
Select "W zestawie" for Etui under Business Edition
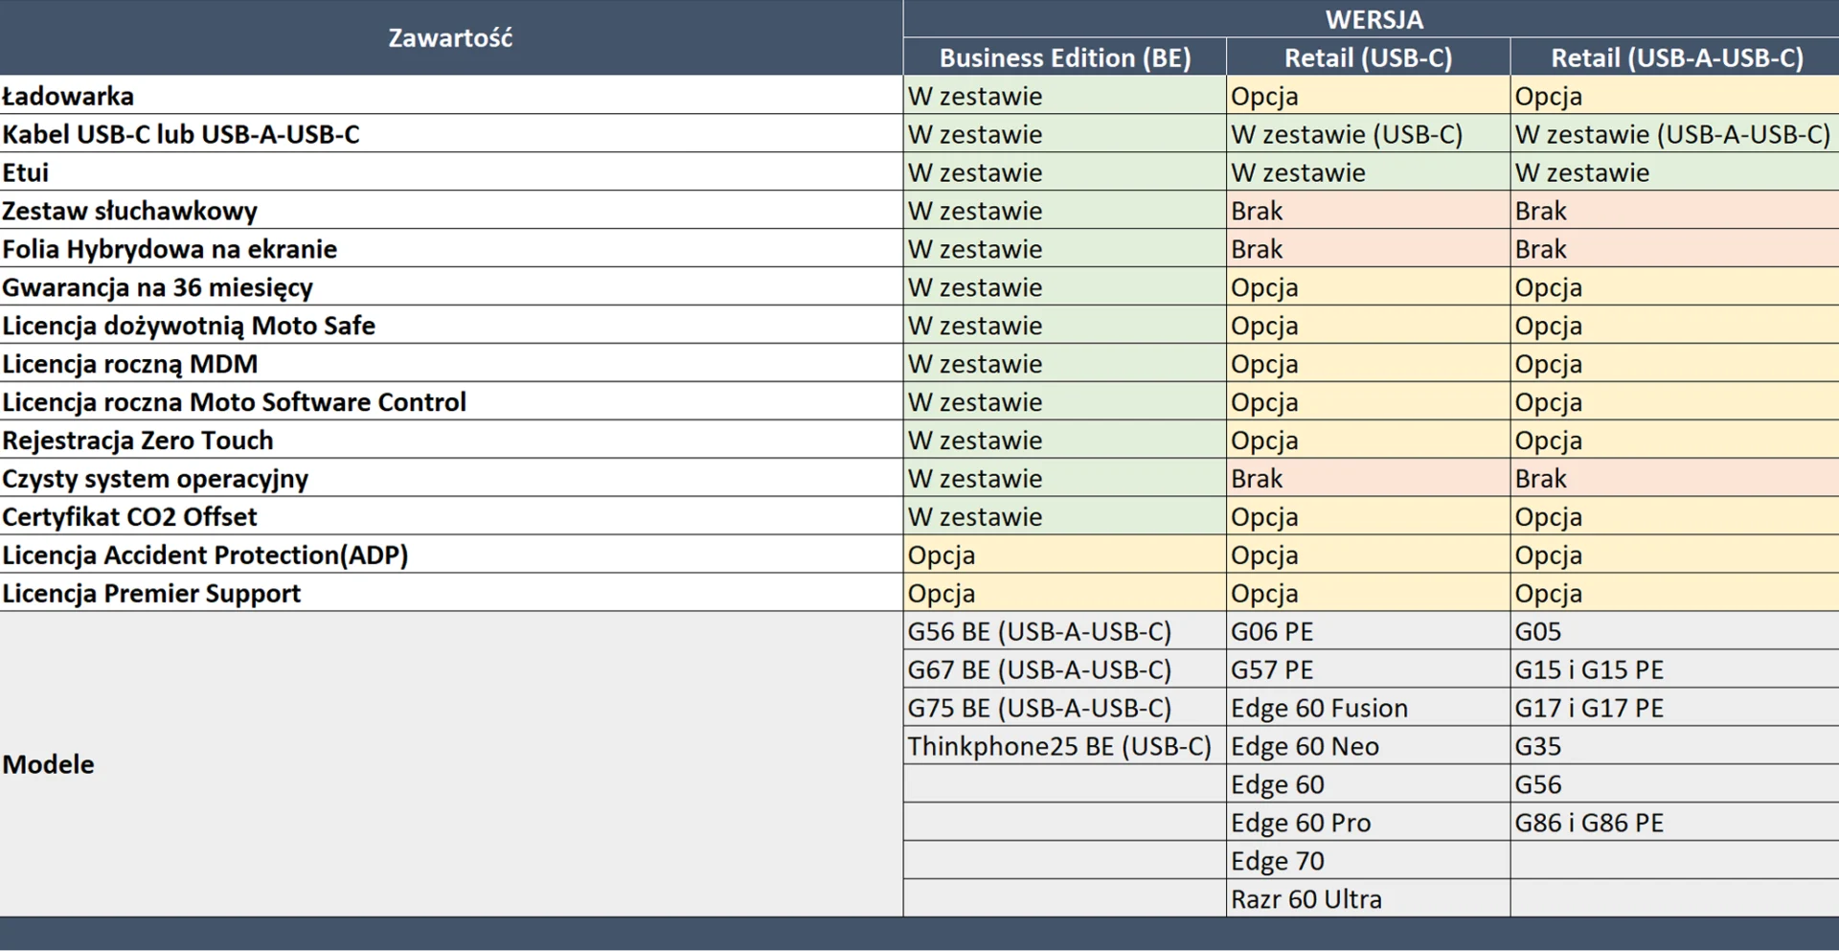pyautogui.click(x=1065, y=172)
